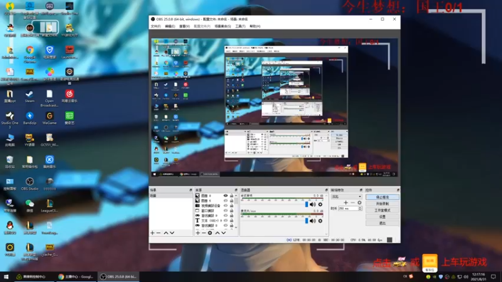Adjust transition duration stepper arrows
Viewport: 502px width, 282px height.
tap(360, 209)
